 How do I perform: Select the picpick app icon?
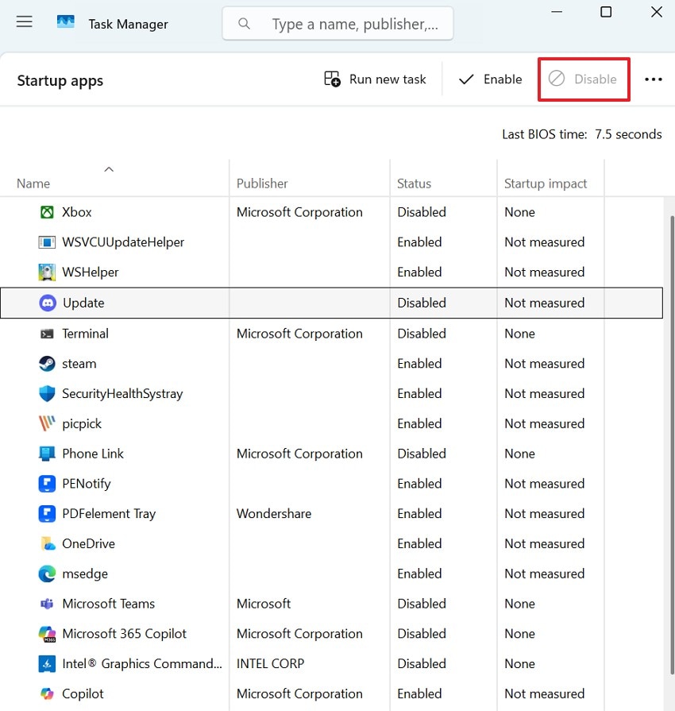tap(47, 423)
